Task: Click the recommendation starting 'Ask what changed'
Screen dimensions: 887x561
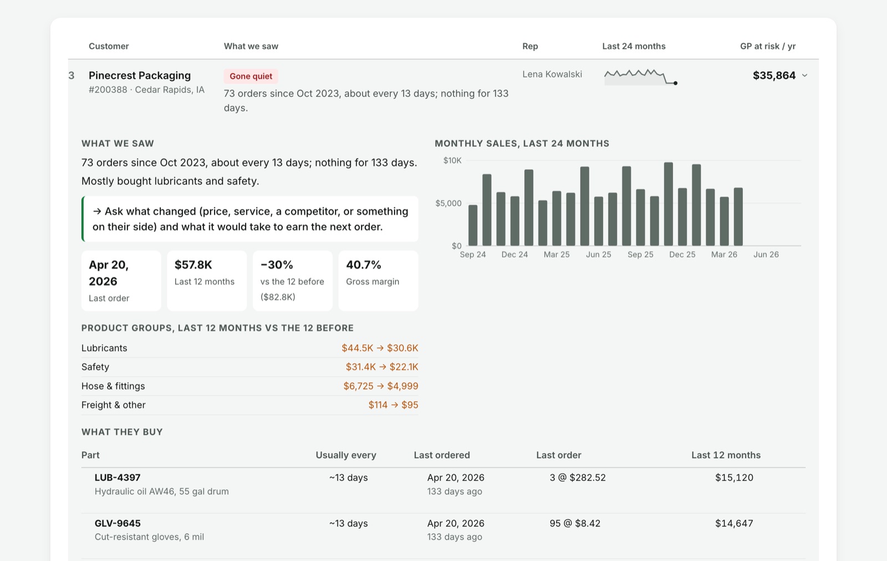Action: point(250,219)
